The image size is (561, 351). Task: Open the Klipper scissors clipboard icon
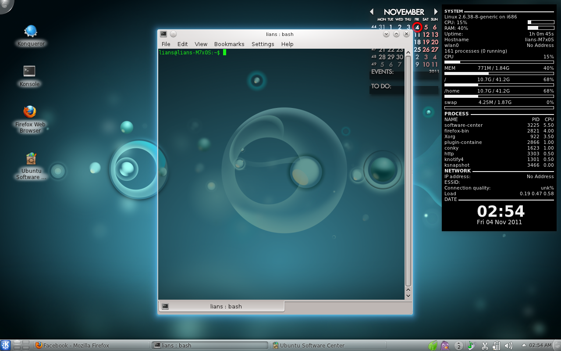point(484,346)
